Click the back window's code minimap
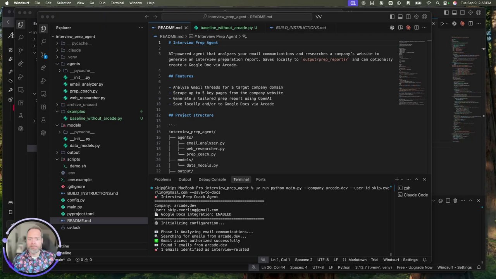Viewport: 496px width, 279px height. coord(466,89)
